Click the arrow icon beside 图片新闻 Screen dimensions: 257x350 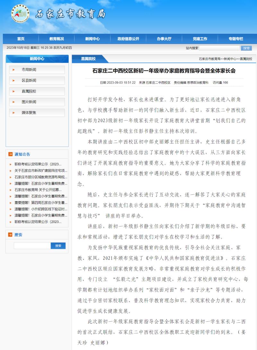pyautogui.click(x=13, y=102)
